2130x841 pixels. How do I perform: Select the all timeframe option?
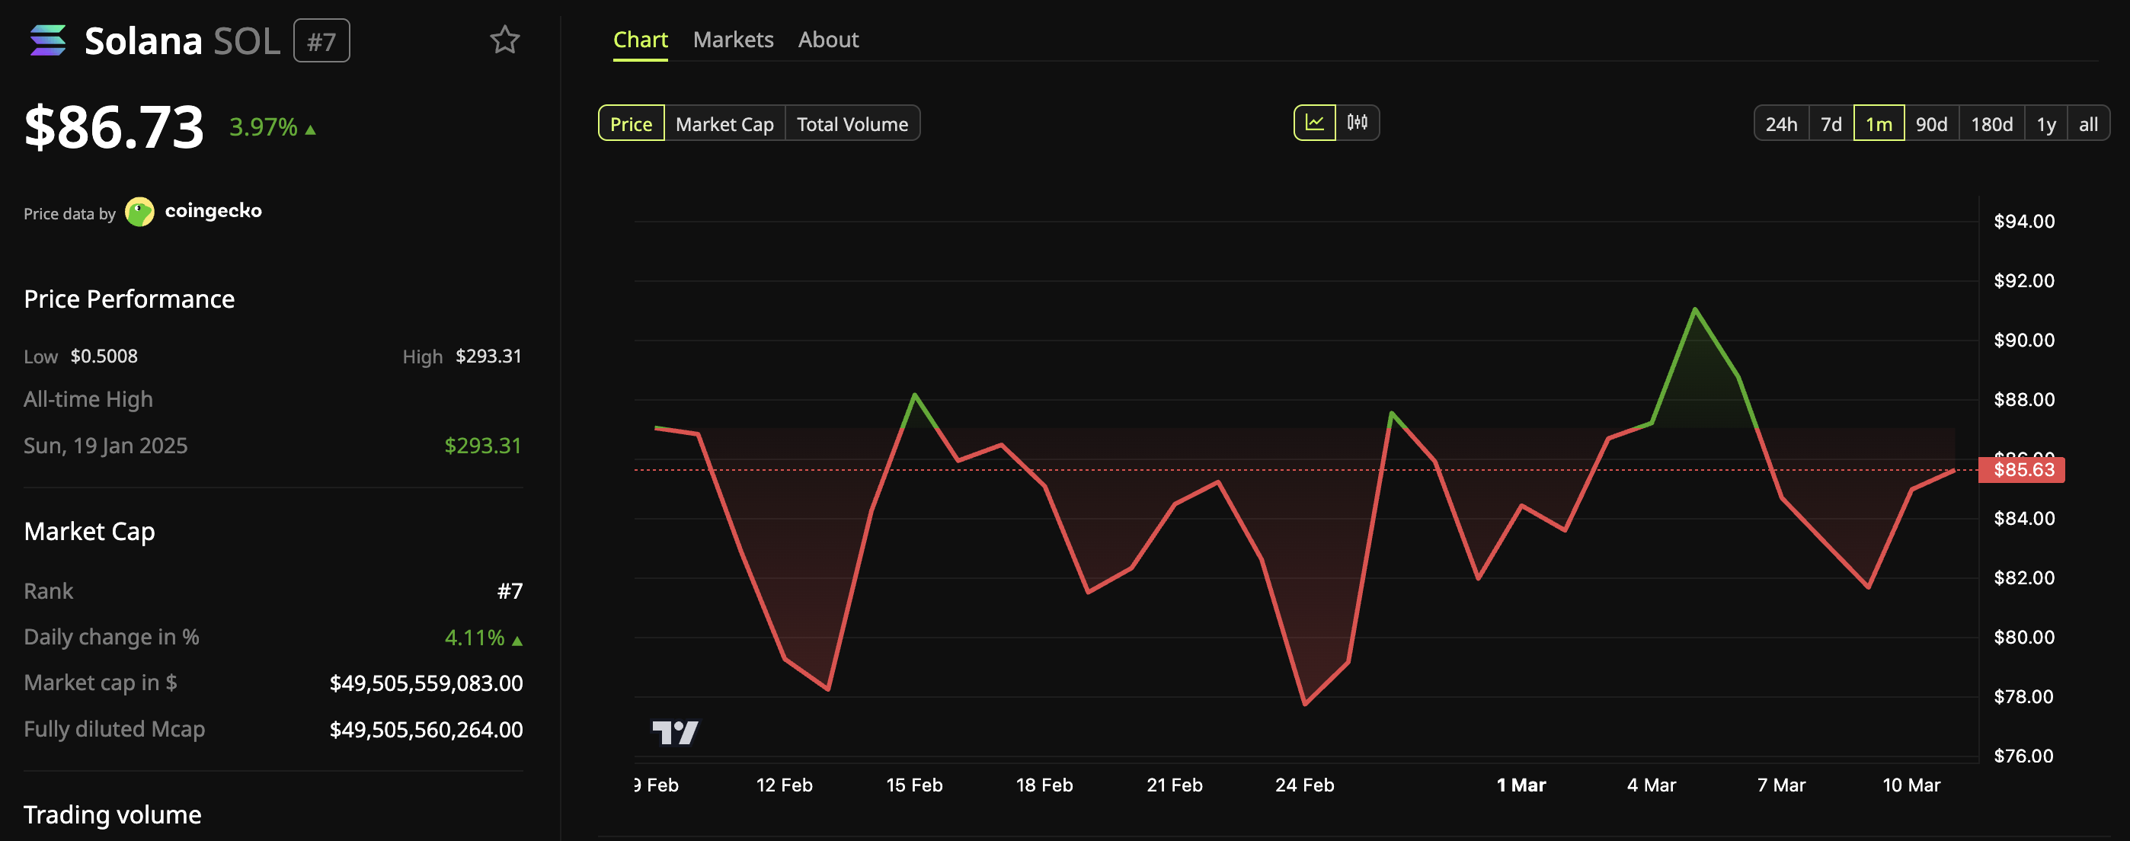pyautogui.click(x=2089, y=123)
